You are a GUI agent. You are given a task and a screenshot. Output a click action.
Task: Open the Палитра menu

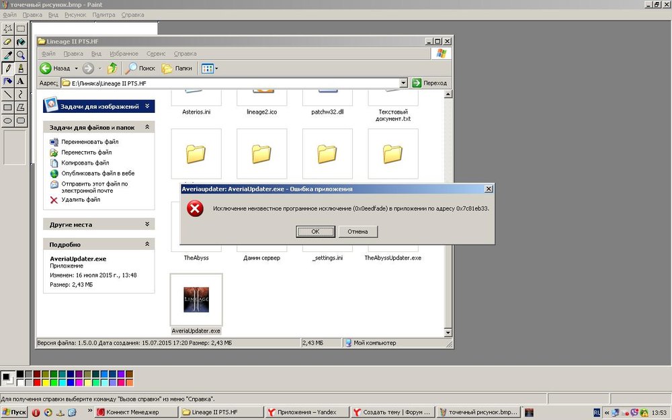click(x=103, y=14)
